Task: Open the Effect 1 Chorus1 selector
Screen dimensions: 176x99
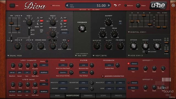Action: coord(134,64)
